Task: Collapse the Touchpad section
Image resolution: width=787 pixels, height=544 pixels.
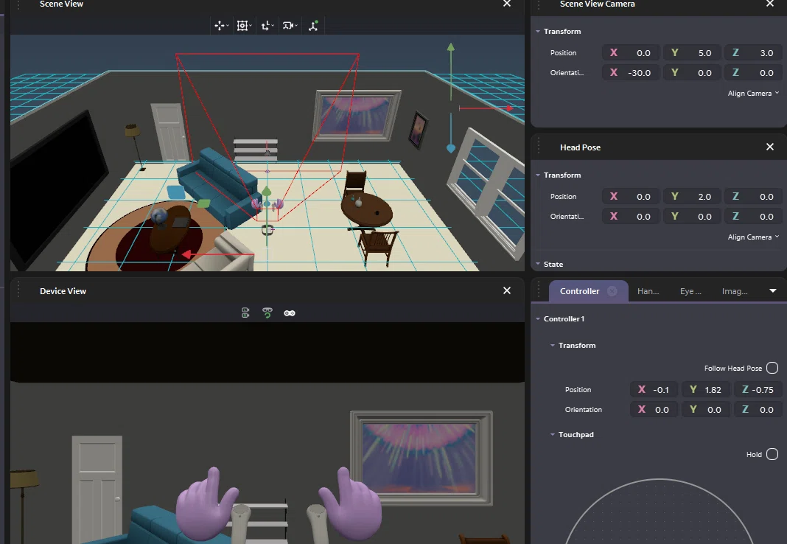Action: (x=553, y=435)
